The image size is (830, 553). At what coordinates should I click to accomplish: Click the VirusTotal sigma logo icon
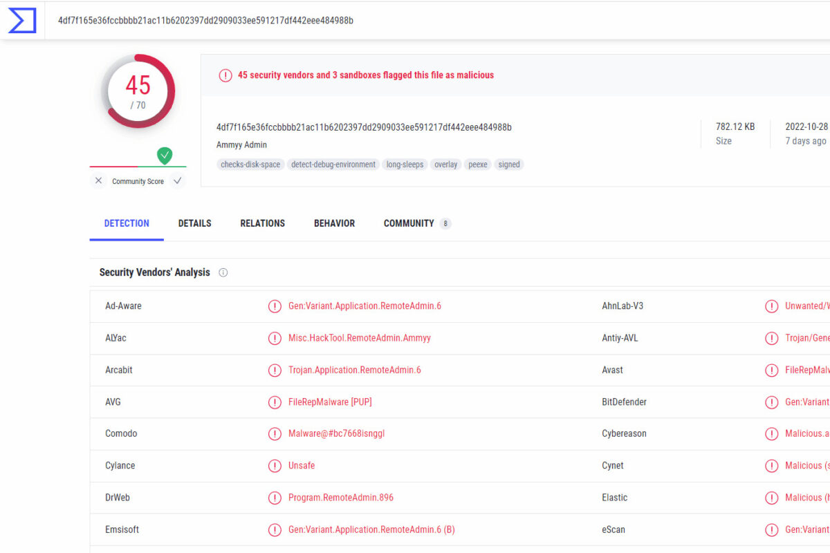click(21, 20)
